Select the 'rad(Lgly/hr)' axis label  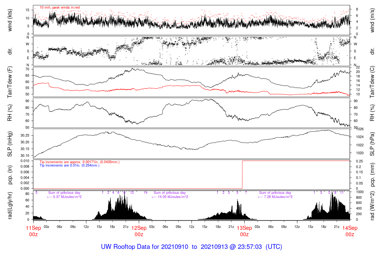click(10, 206)
